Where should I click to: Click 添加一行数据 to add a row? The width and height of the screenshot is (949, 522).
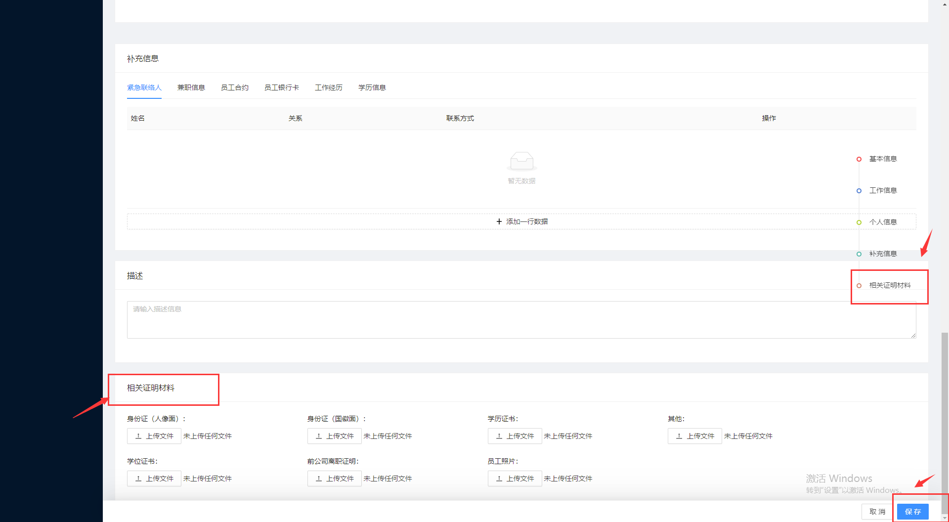[x=521, y=221]
